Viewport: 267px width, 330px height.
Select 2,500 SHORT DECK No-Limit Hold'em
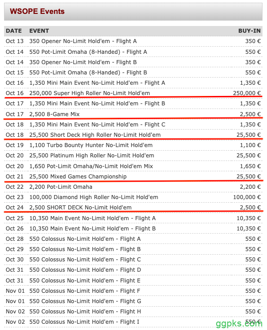(x=80, y=207)
